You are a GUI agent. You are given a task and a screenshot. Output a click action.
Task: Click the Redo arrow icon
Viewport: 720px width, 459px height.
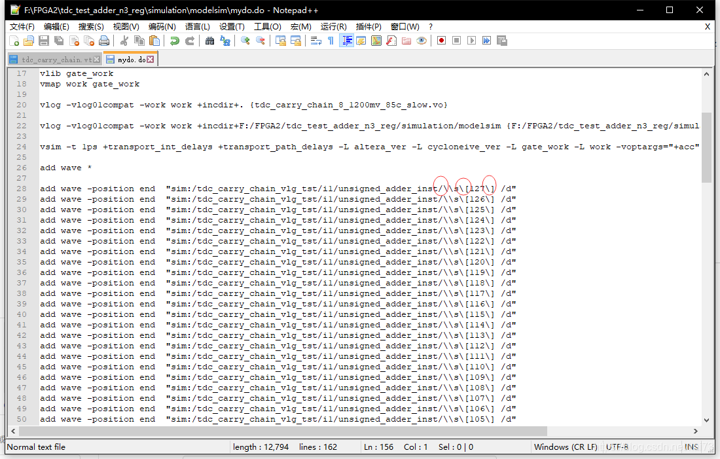(189, 41)
